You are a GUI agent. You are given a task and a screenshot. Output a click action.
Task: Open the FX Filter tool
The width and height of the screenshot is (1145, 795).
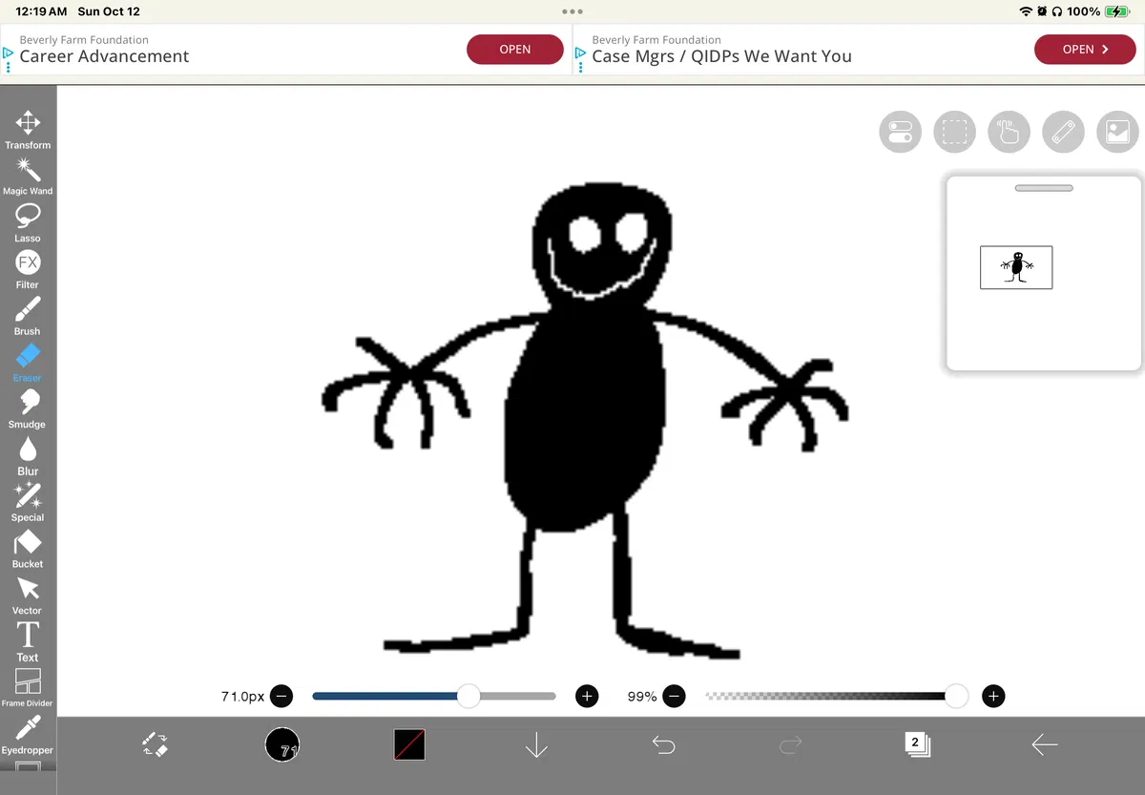[x=28, y=270]
